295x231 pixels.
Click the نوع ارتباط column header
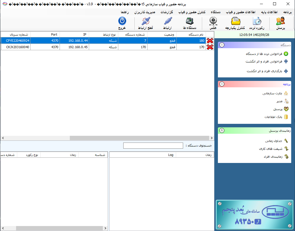tap(103, 34)
